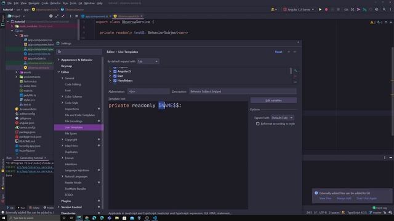Viewport: 394px width, 221px height.
Task: Click View Files in Git notification
Action: point(325,198)
